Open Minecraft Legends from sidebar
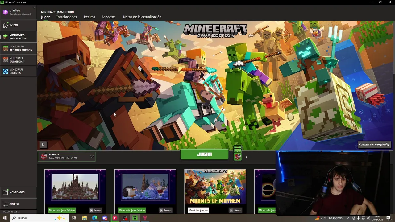Image resolution: width=395 pixels, height=222 pixels. click(18, 71)
